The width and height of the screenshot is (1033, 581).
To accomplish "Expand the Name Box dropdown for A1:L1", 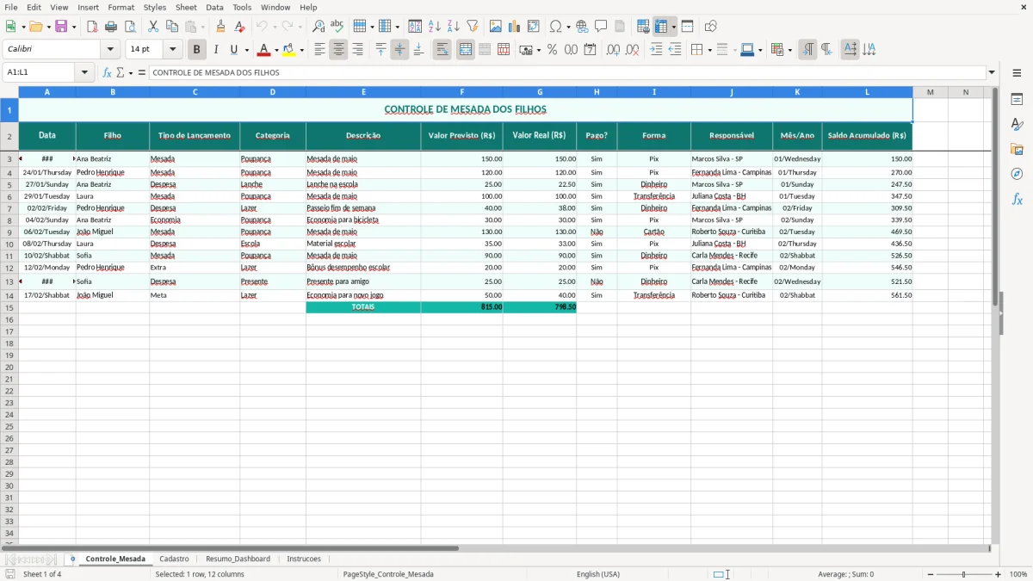I will point(84,72).
